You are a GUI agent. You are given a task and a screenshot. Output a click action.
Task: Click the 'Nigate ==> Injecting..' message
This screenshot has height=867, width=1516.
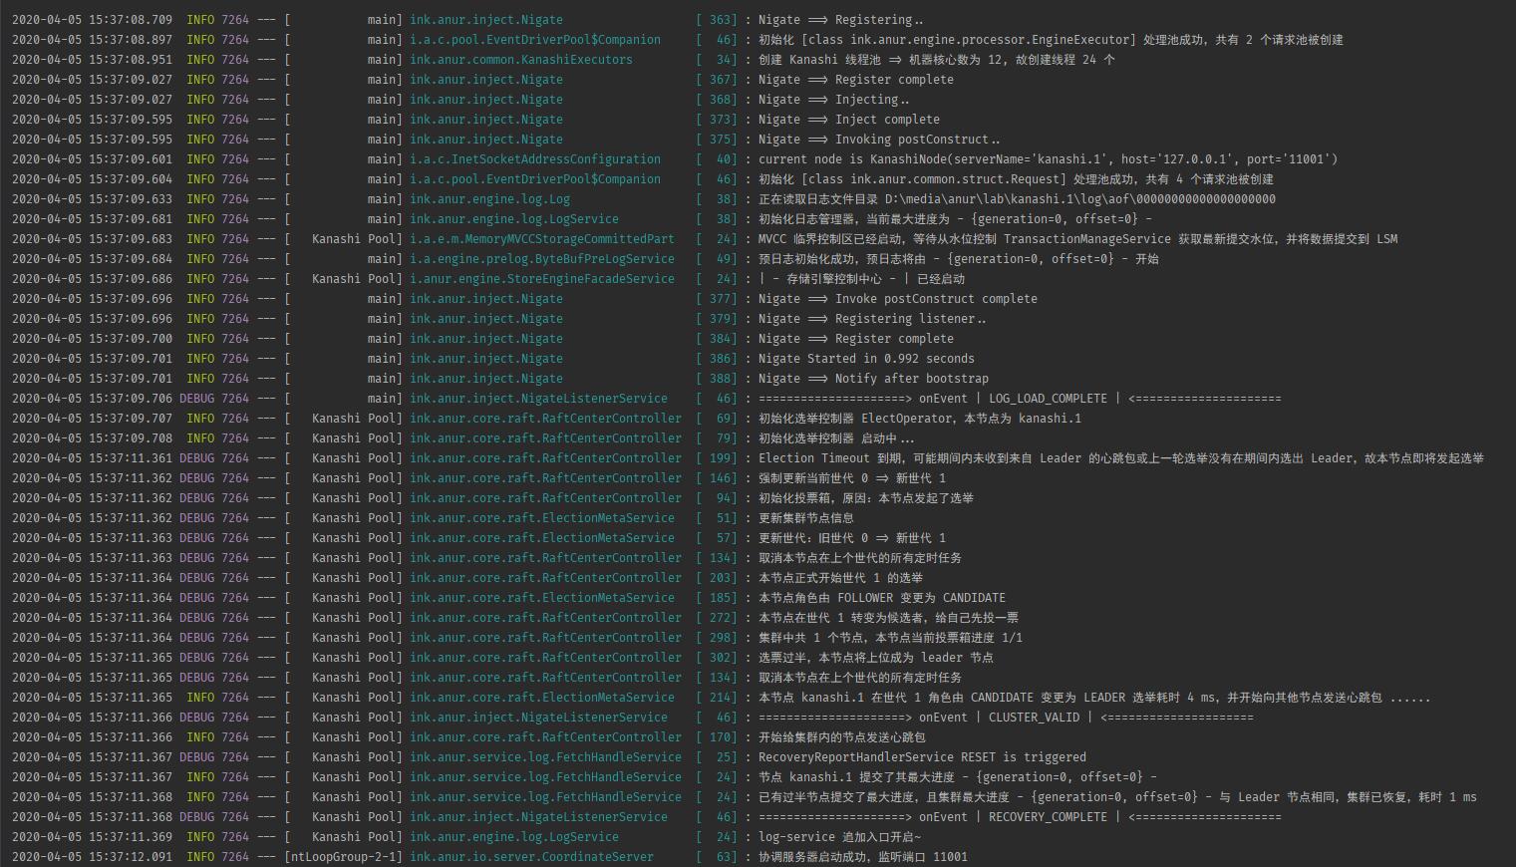click(x=833, y=100)
